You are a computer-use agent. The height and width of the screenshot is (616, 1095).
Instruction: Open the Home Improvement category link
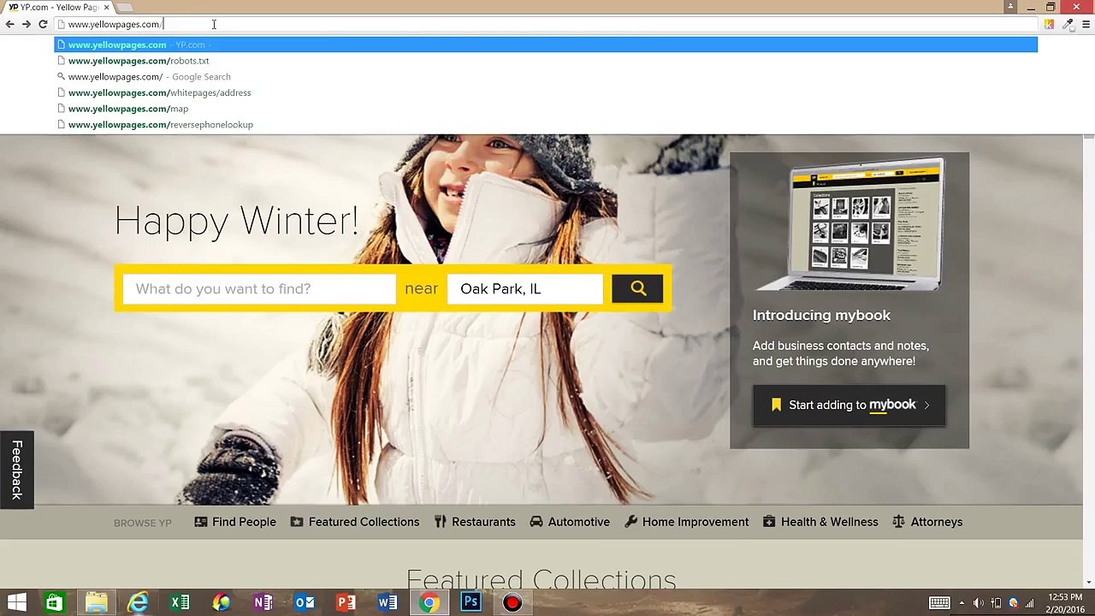coord(687,522)
